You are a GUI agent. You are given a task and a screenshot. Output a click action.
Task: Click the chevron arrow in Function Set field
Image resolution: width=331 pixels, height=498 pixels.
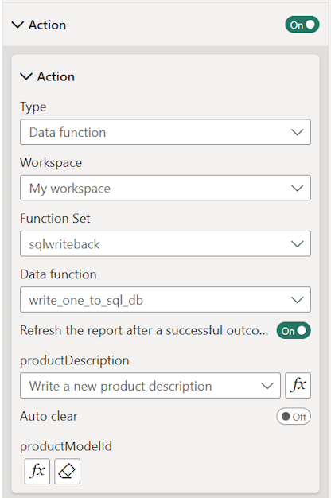(298, 244)
